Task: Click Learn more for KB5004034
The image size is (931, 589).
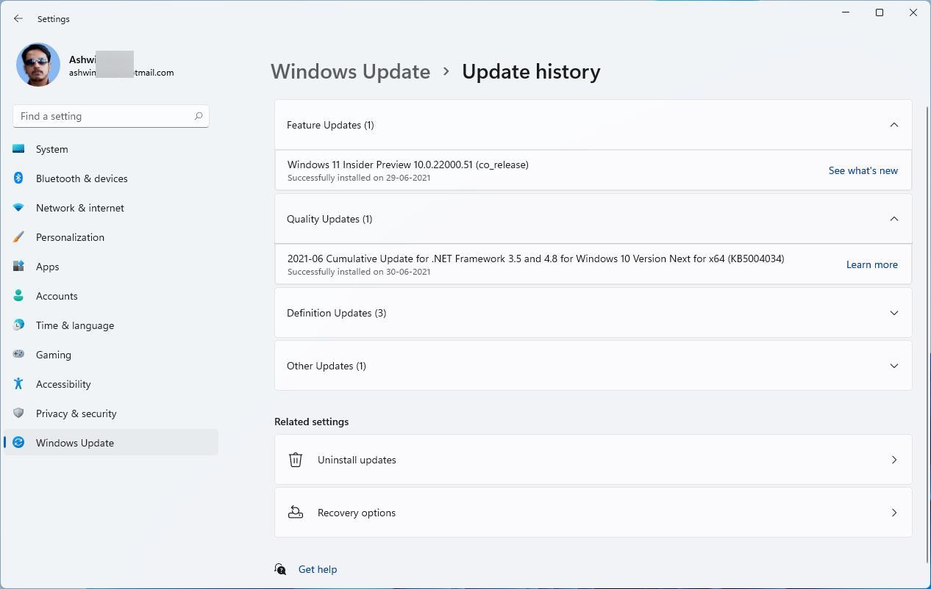Action: point(871,264)
